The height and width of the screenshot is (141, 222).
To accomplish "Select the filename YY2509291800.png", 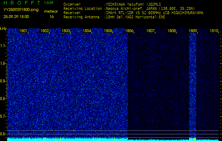I will pos(21,10).
